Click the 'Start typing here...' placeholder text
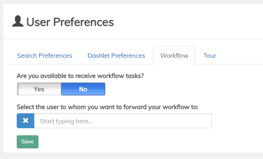263x159 pixels. (x=66, y=121)
